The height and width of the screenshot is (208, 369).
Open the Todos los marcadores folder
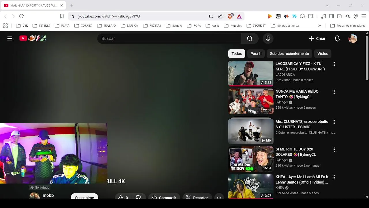pyautogui.click(x=348, y=26)
